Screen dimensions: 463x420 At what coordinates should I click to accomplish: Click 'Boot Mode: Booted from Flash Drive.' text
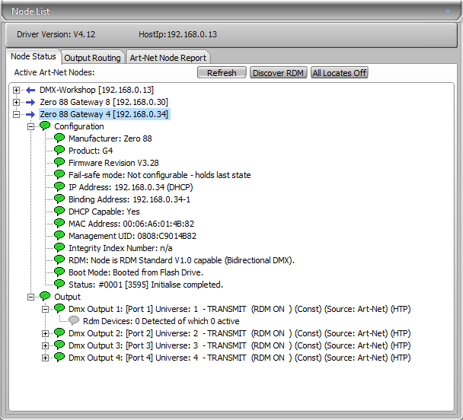(x=136, y=272)
